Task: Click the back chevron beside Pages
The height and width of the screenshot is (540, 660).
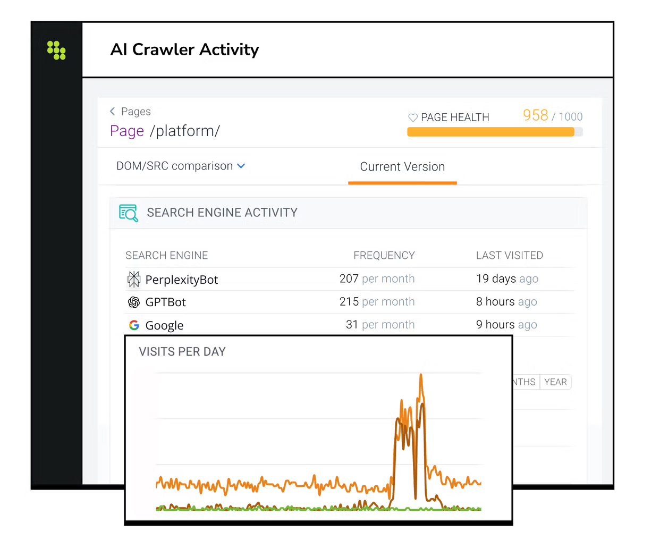Action: (112, 111)
